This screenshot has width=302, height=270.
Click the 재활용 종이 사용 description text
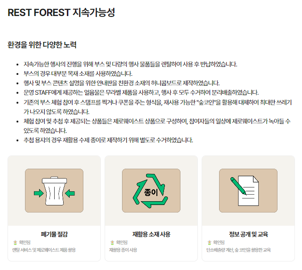[123, 250]
